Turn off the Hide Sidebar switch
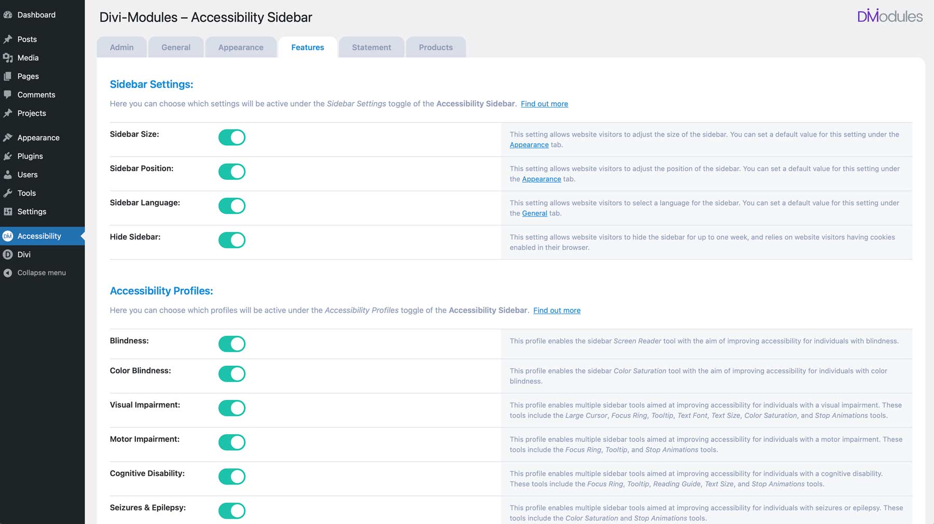The width and height of the screenshot is (934, 524). pyautogui.click(x=231, y=240)
